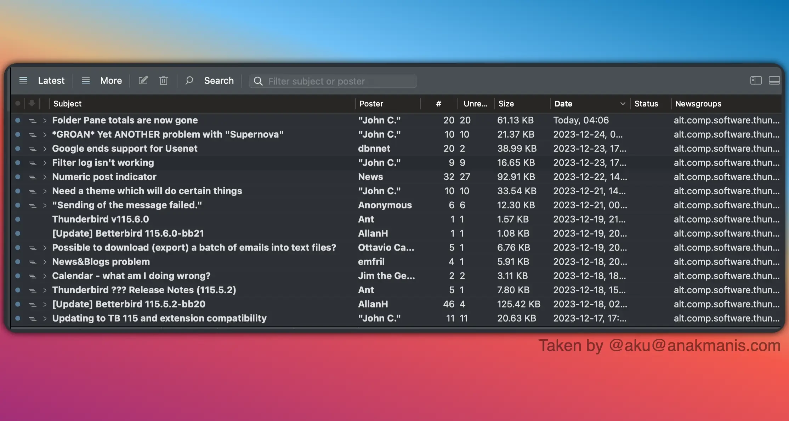Toggle unread dot for News&Blogs problem
The image size is (789, 421).
click(18, 262)
